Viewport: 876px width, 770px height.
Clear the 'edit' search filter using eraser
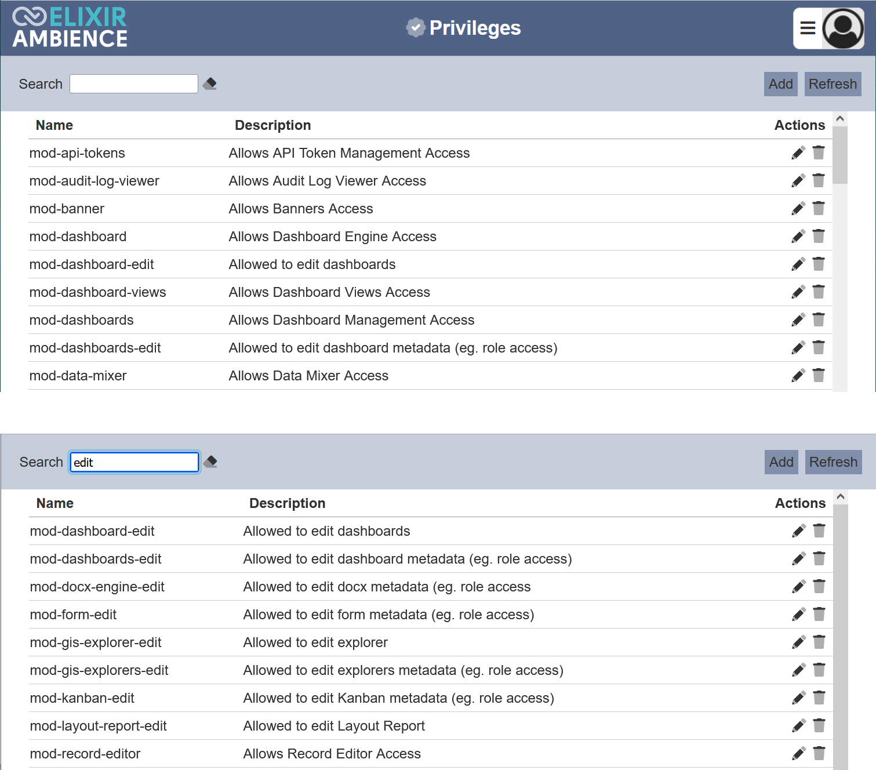(x=210, y=462)
